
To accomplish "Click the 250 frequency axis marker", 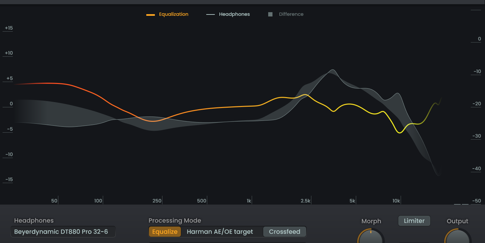I will pos(157,201).
